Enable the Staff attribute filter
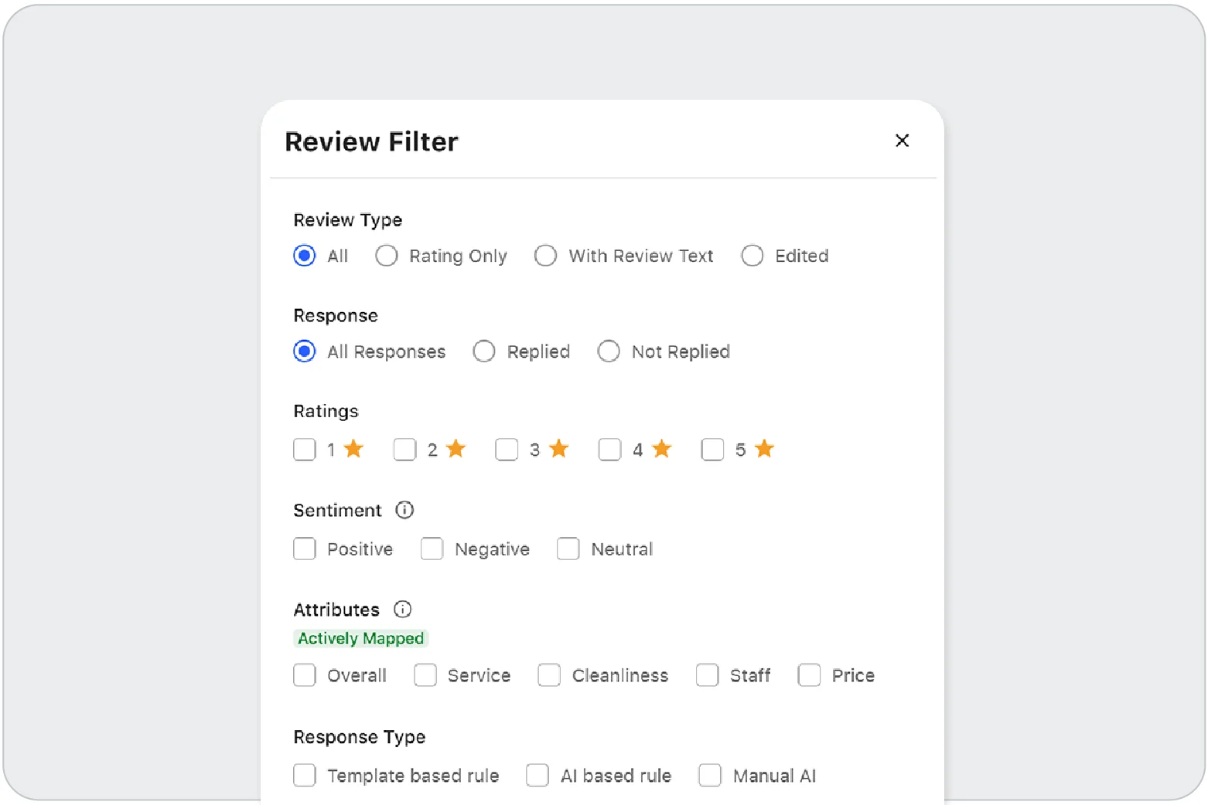Image resolution: width=1208 pixels, height=805 pixels. coord(708,675)
